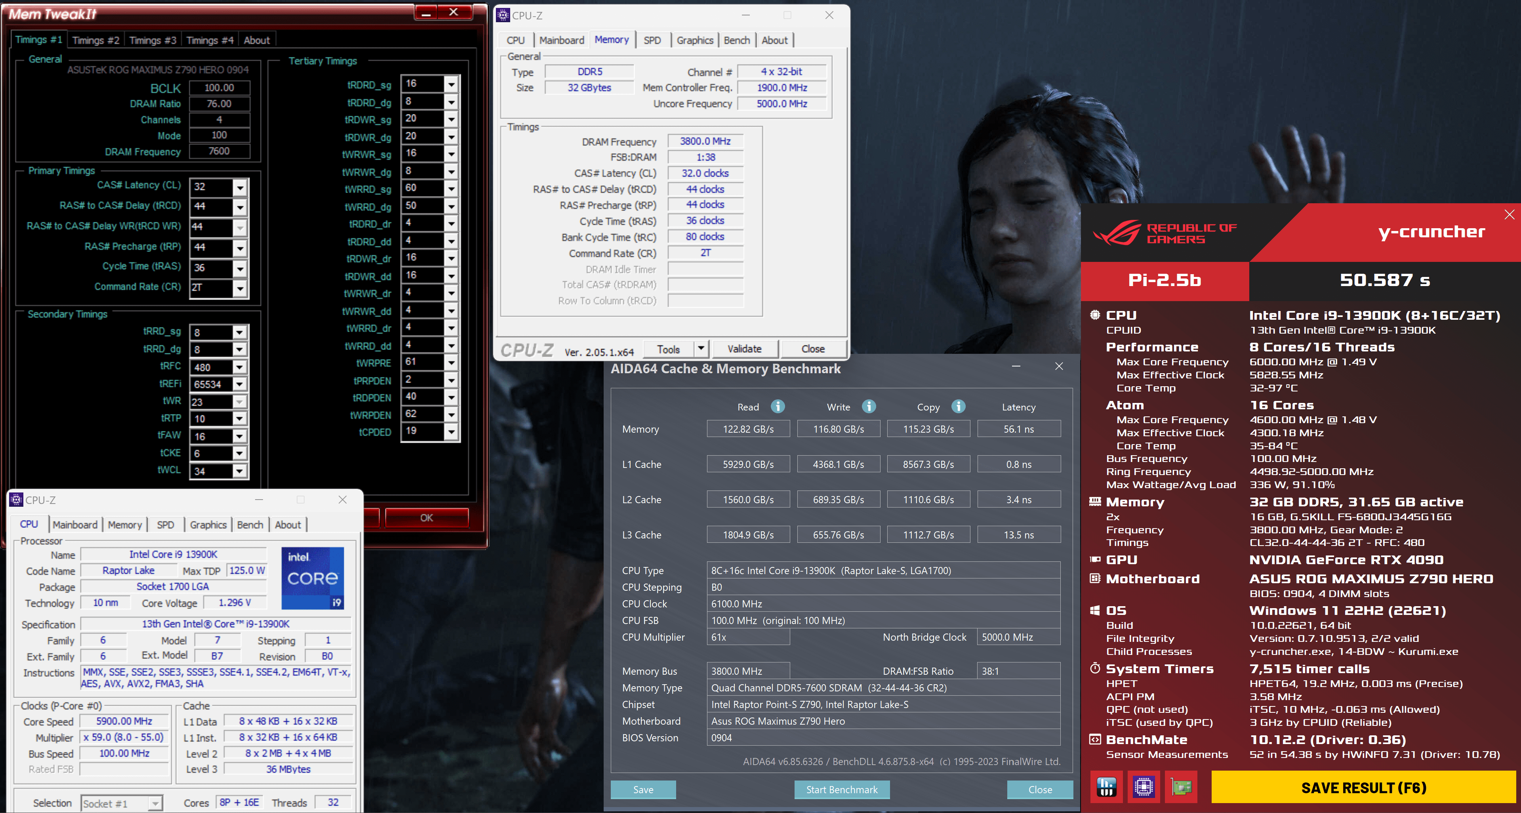Screen dimensions: 1521x813
Task: Open the tWRRD_sg dropdown showing 60
Action: (452, 188)
